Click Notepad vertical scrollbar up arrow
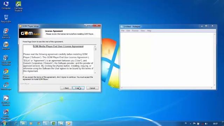The image size is (224, 126). coord(215,34)
